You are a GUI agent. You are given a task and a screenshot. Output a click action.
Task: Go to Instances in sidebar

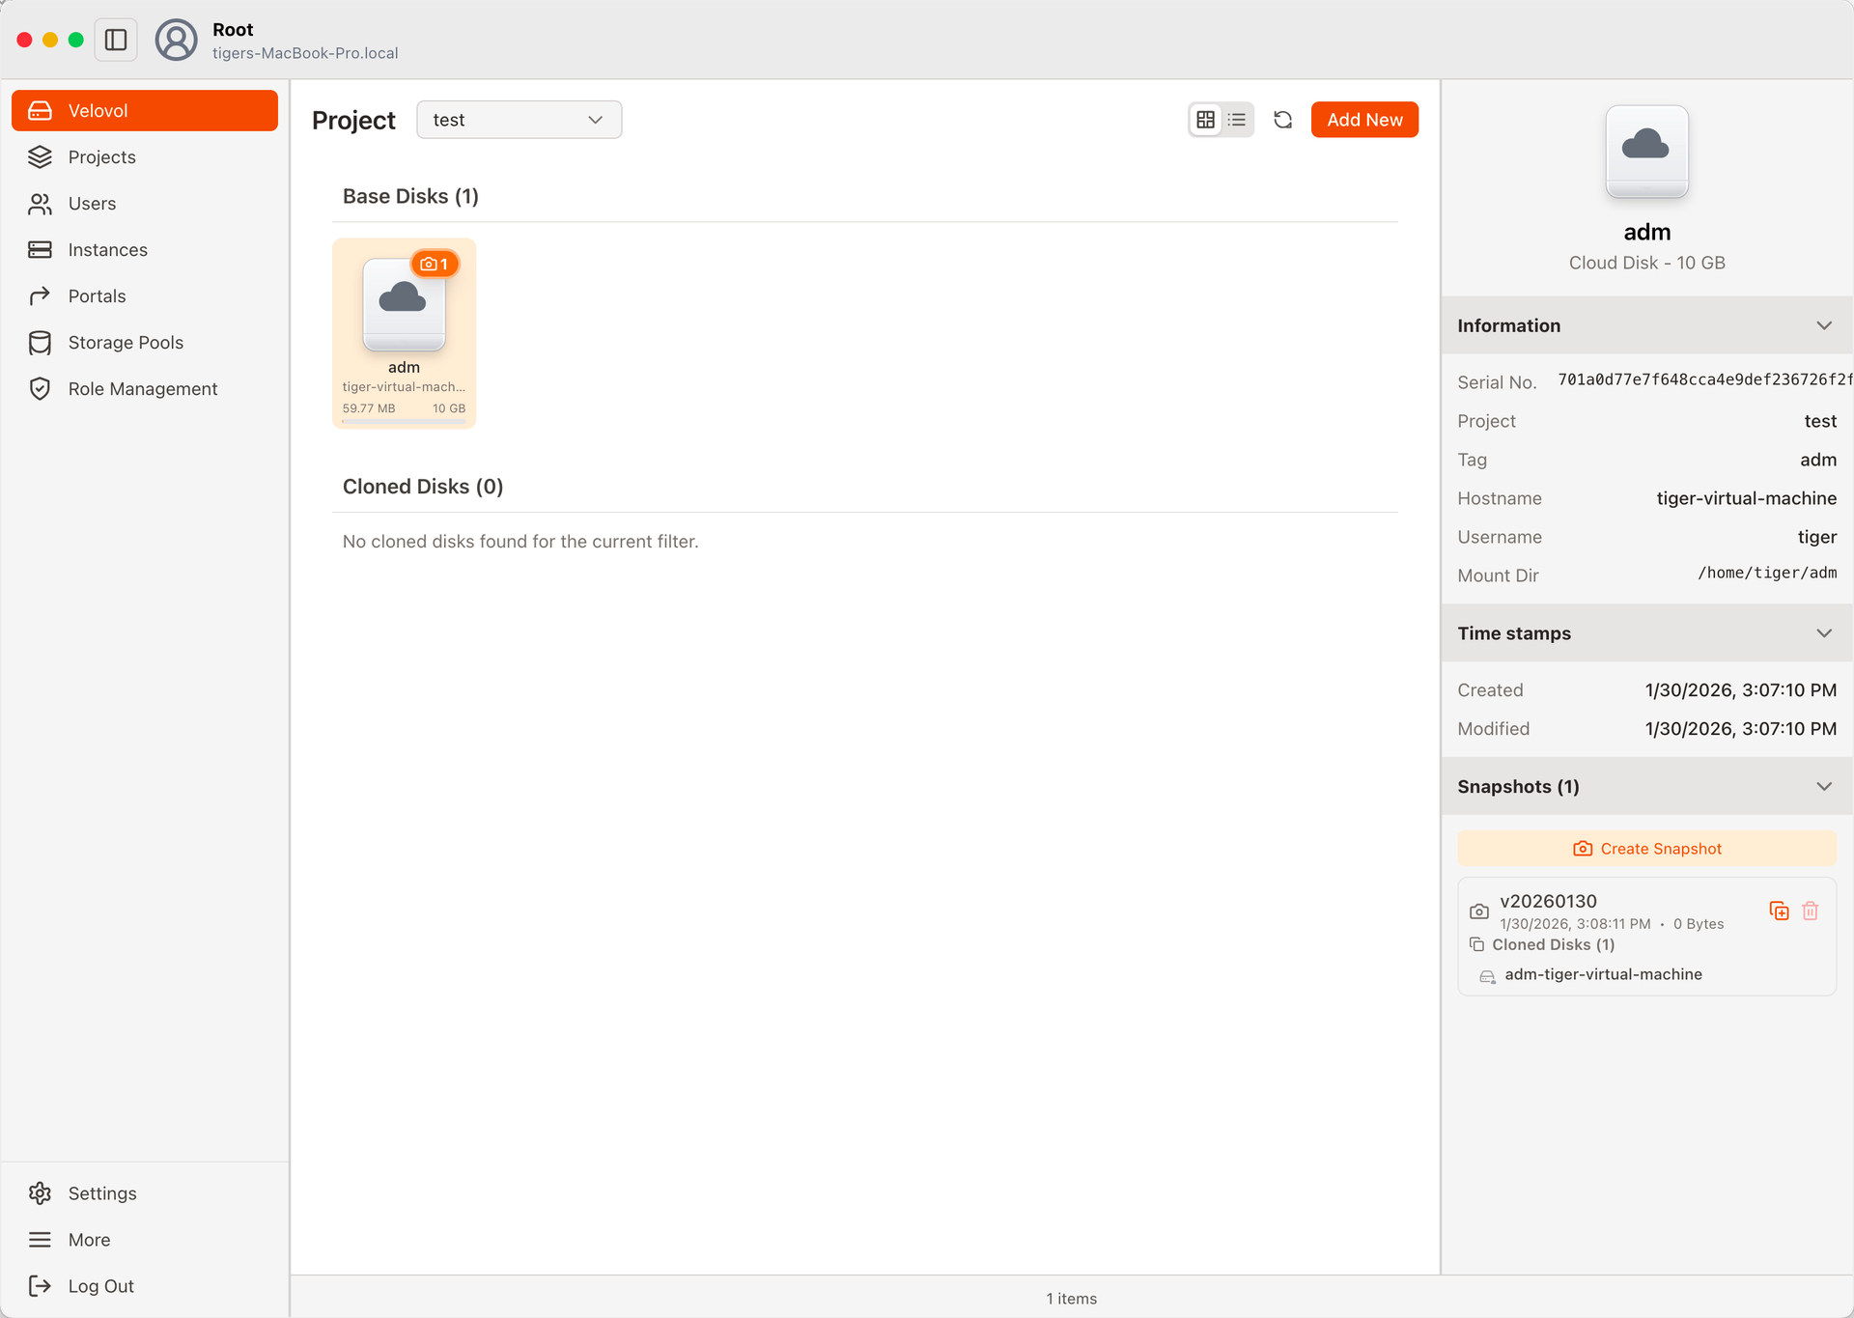pyautogui.click(x=107, y=250)
